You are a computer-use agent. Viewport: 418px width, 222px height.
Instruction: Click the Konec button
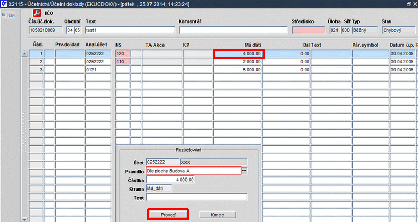coord(217,215)
